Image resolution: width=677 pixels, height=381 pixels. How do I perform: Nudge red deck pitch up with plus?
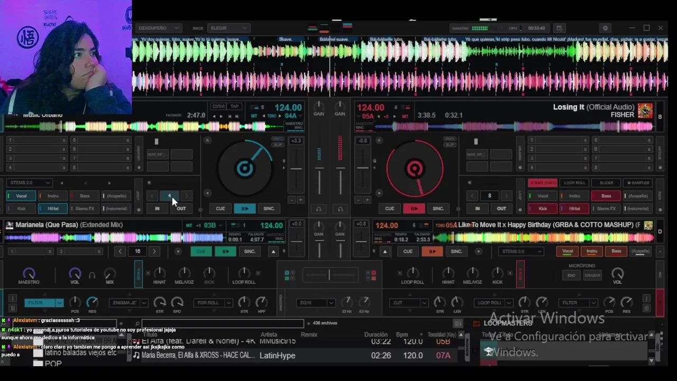tap(367, 200)
